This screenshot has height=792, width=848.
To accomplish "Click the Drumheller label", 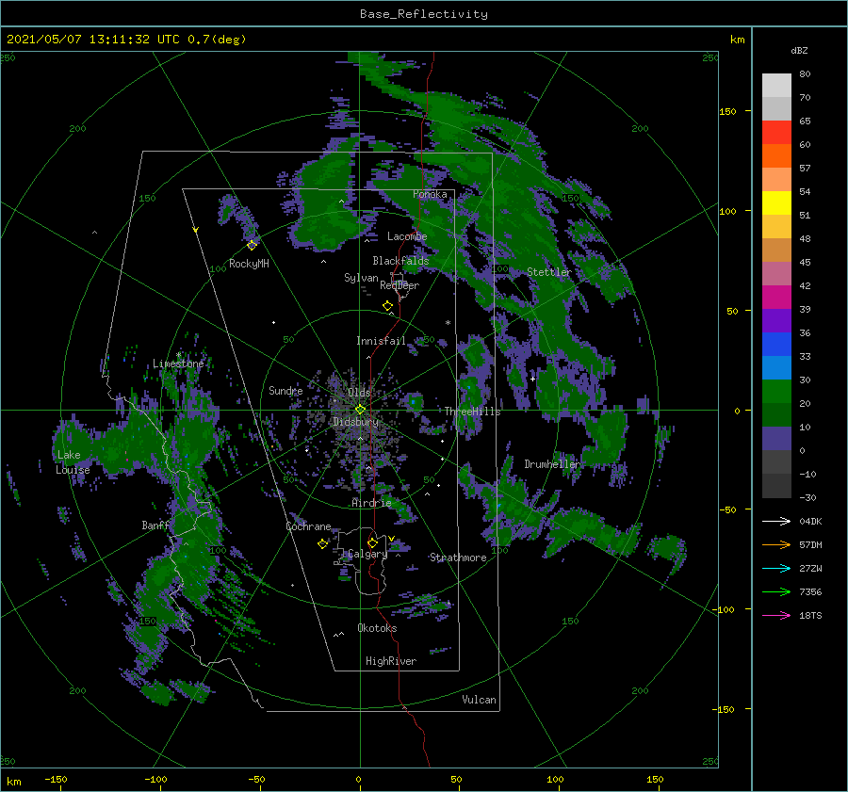I will coord(551,464).
